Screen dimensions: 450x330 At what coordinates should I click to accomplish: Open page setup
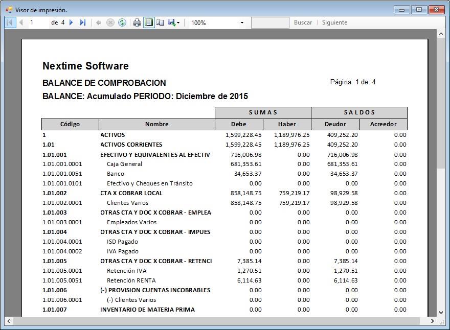(x=161, y=22)
